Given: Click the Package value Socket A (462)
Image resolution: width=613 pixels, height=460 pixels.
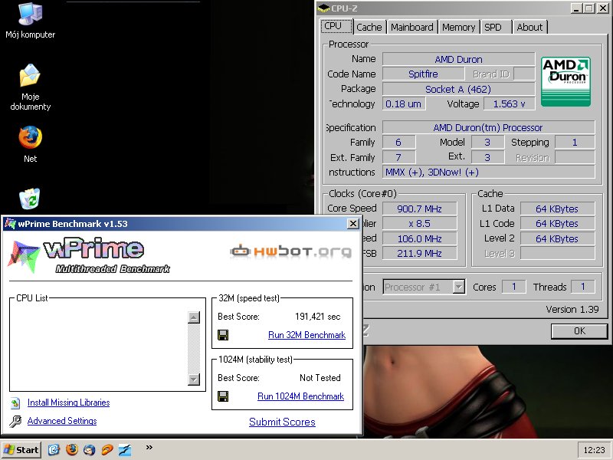Looking at the screenshot, I should [458, 89].
